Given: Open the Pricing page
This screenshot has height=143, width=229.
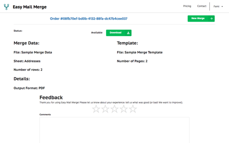Looking at the screenshot, I should pyautogui.click(x=187, y=6).
